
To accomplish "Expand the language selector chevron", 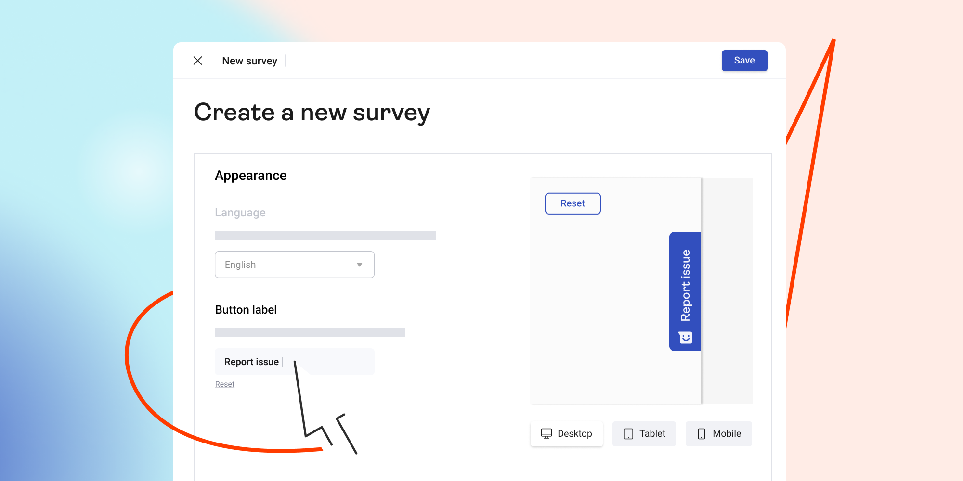I will tap(359, 265).
